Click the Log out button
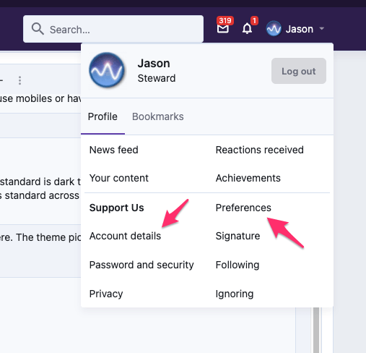Viewport: 366px width, 353px height. 299,71
